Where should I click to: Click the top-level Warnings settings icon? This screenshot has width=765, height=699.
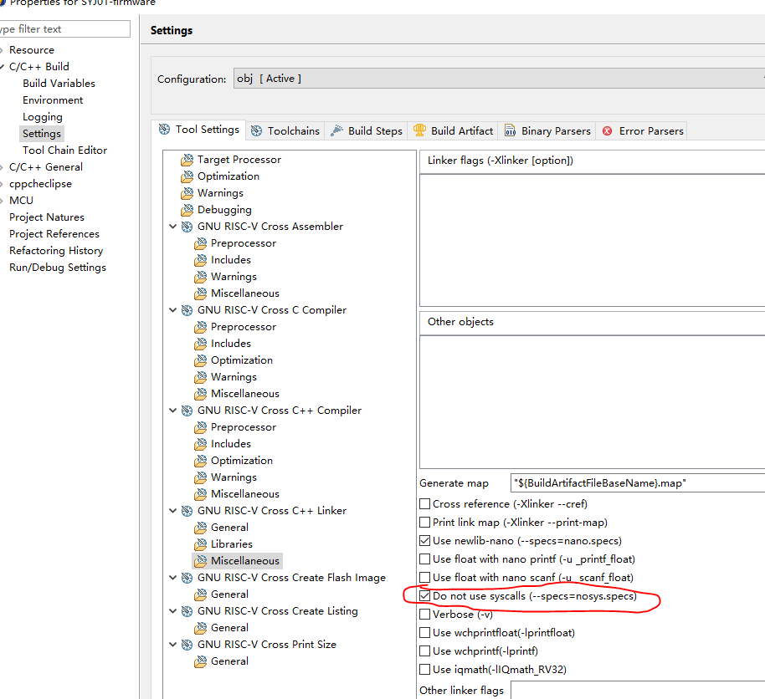click(x=187, y=193)
